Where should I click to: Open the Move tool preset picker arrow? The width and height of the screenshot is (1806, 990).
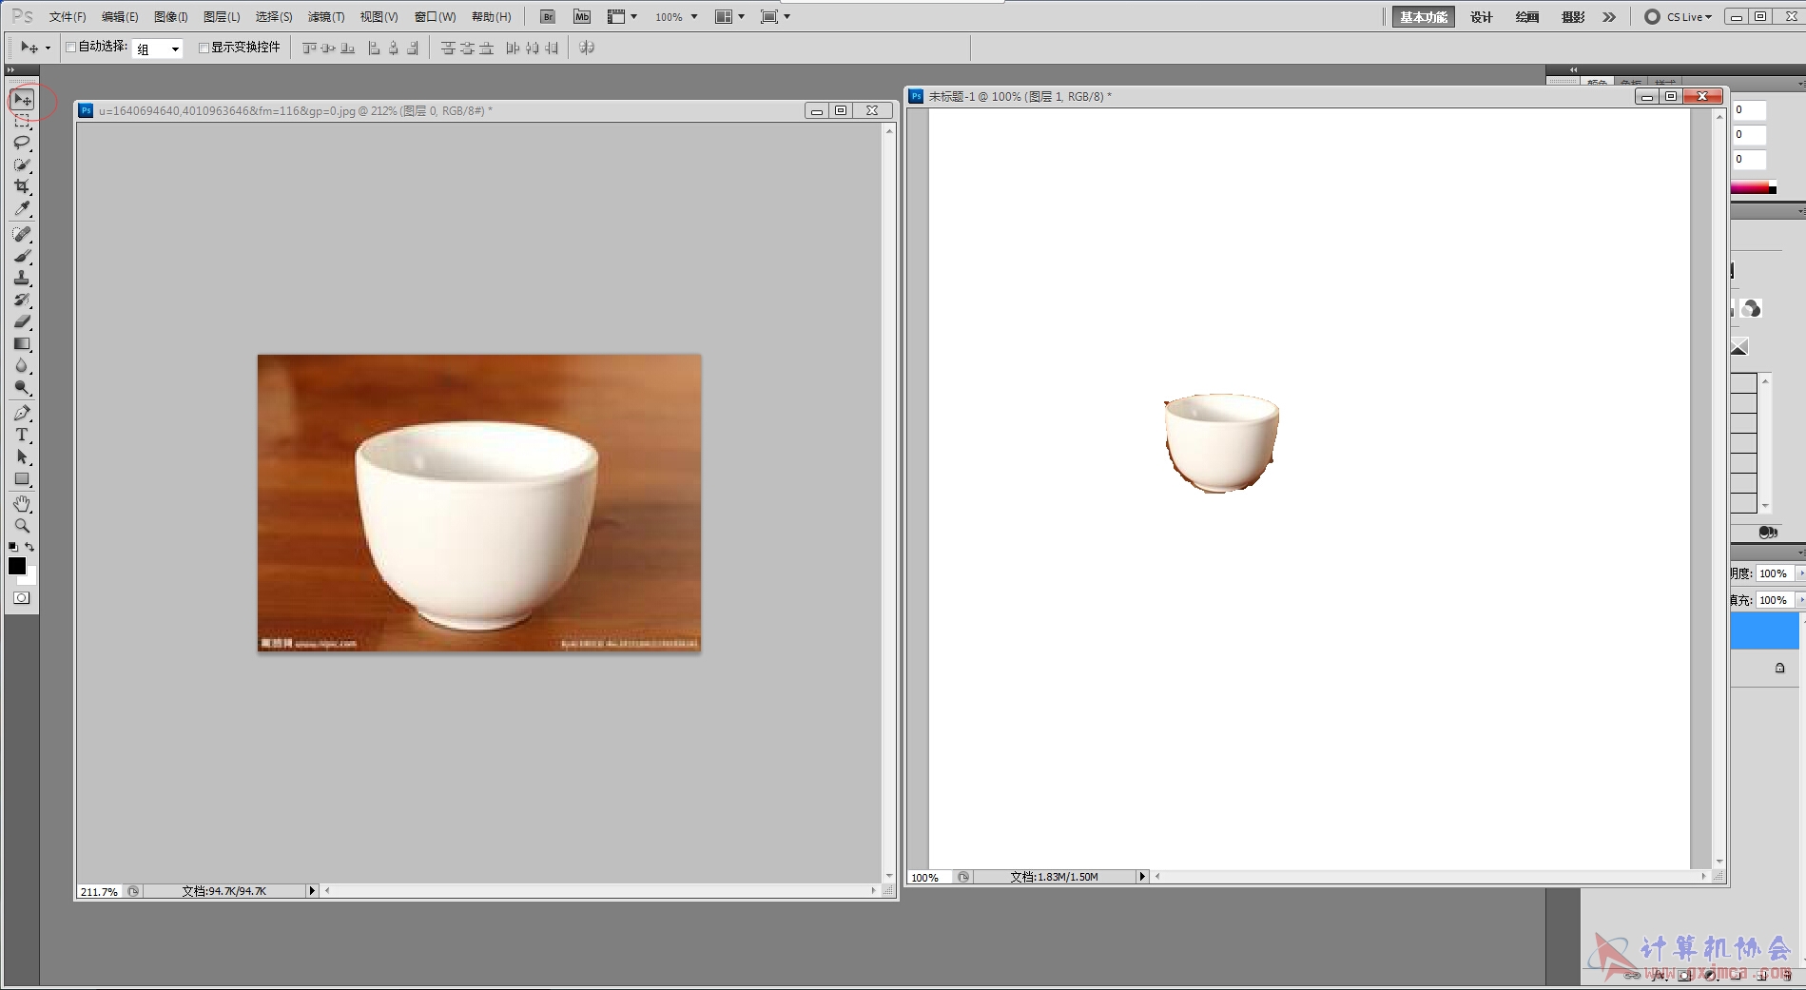click(48, 48)
